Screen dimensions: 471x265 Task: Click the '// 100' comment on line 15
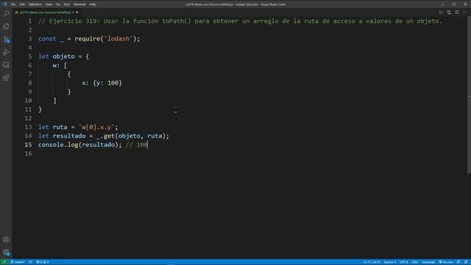(137, 145)
